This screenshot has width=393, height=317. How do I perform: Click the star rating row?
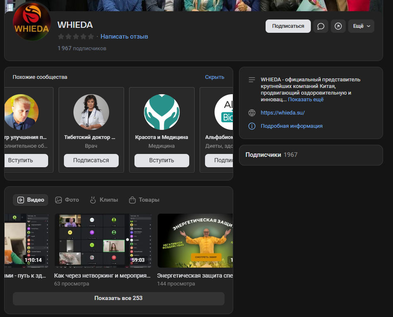pyautogui.click(x=76, y=37)
